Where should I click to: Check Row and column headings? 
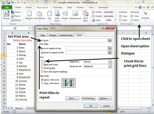point(42,72)
